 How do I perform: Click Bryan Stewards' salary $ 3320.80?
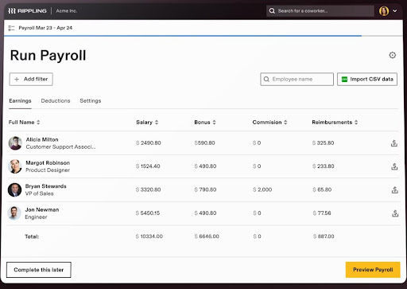click(148, 189)
